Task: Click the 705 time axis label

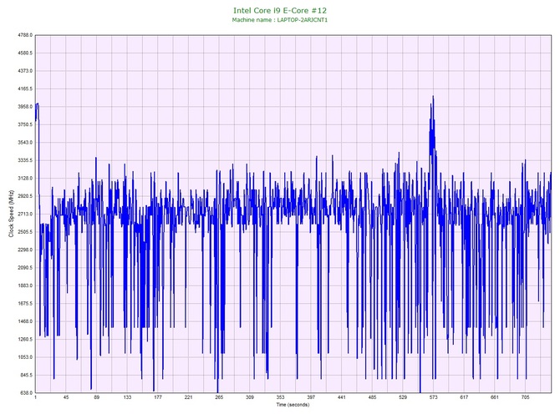Action: 526,397
